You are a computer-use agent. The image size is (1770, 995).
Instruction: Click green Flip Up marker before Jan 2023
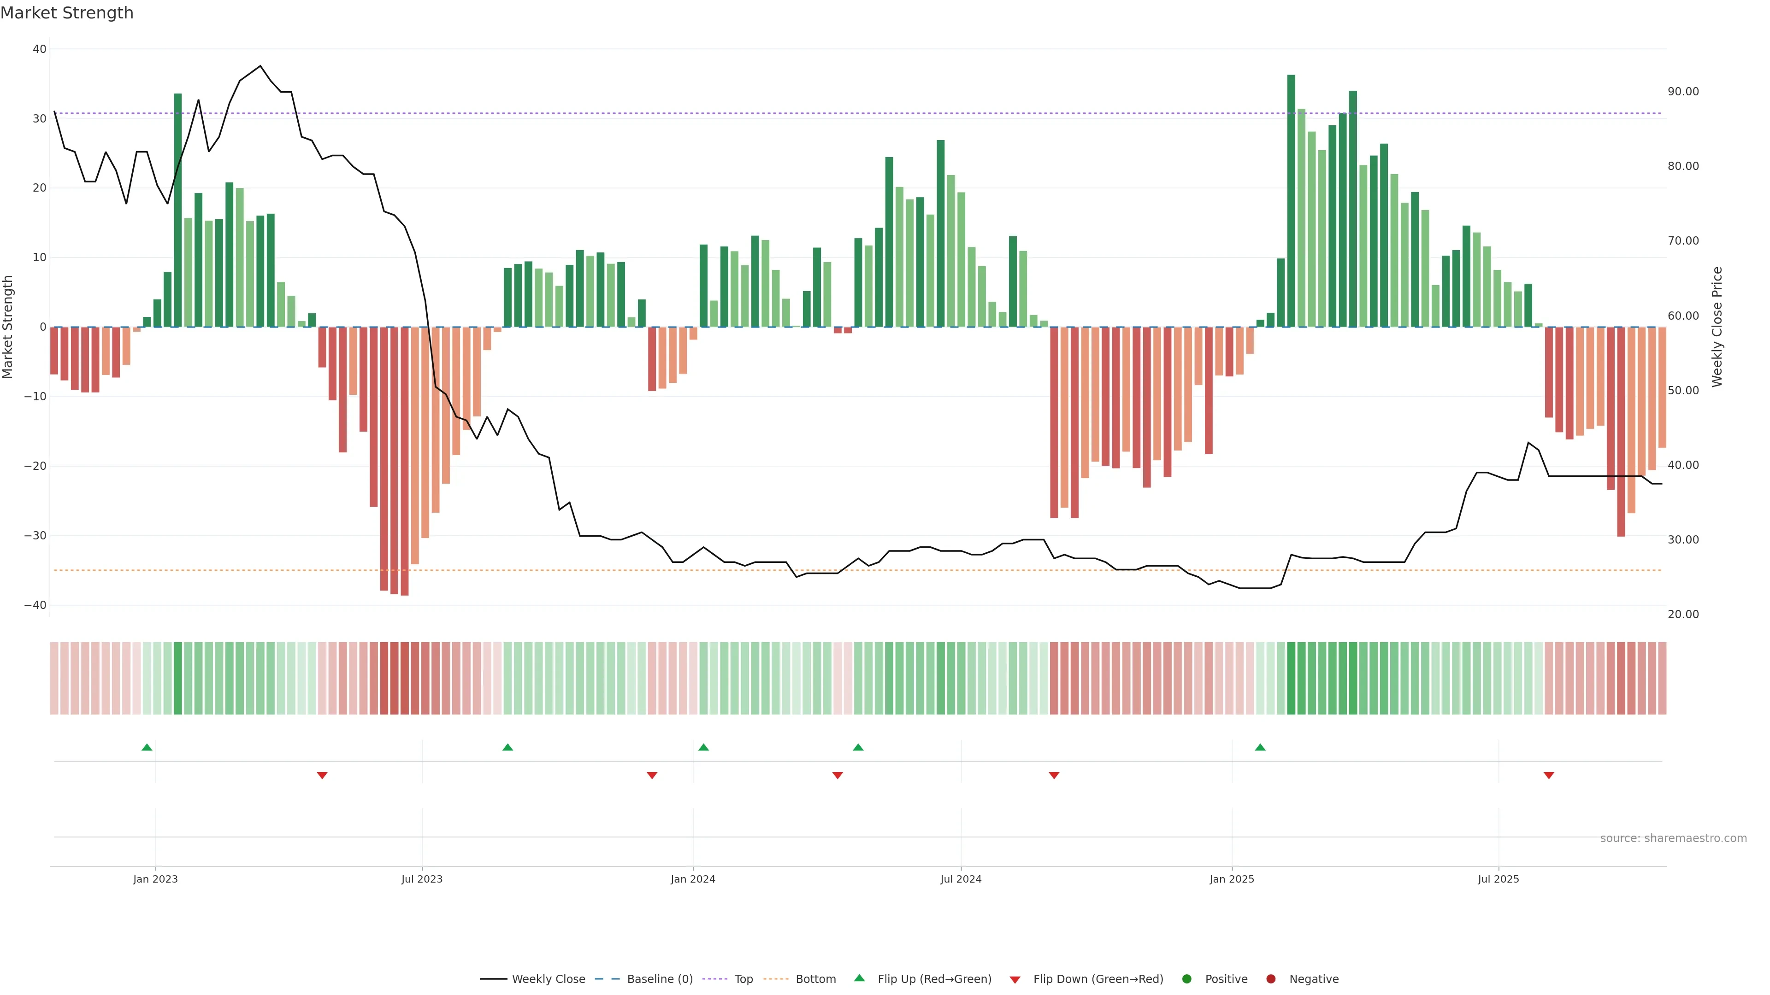click(x=147, y=747)
